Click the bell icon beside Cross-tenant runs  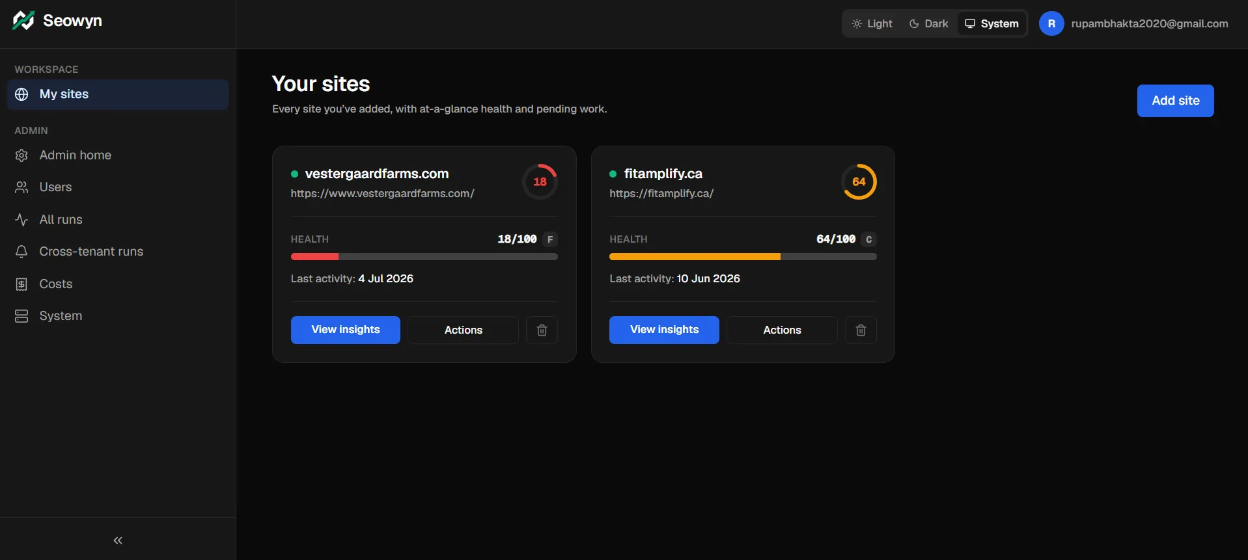[21, 252]
